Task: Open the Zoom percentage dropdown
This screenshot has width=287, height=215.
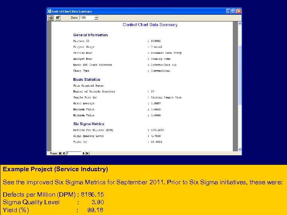Action: point(96,18)
